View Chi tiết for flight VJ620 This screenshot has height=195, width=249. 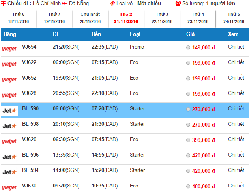tap(236, 140)
